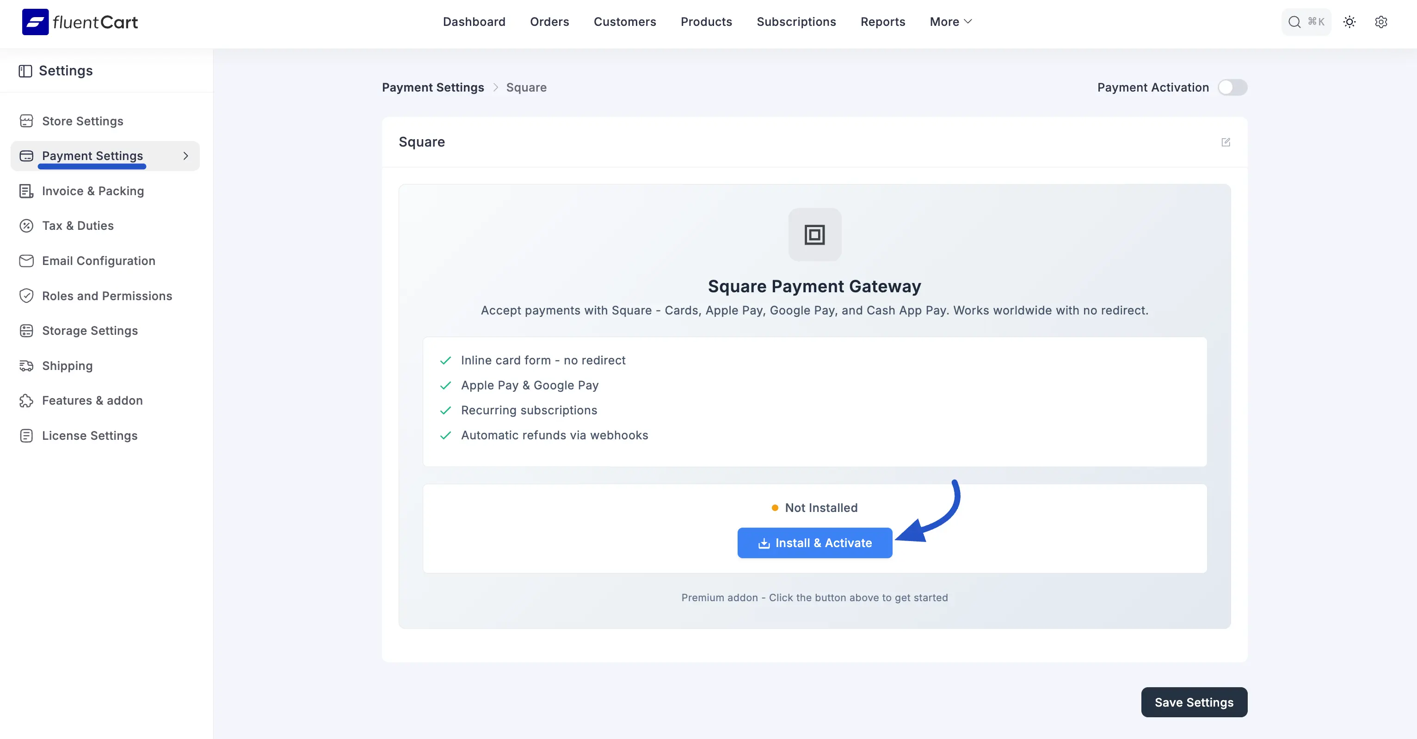
Task: Open Features & addon
Action: [105, 400]
